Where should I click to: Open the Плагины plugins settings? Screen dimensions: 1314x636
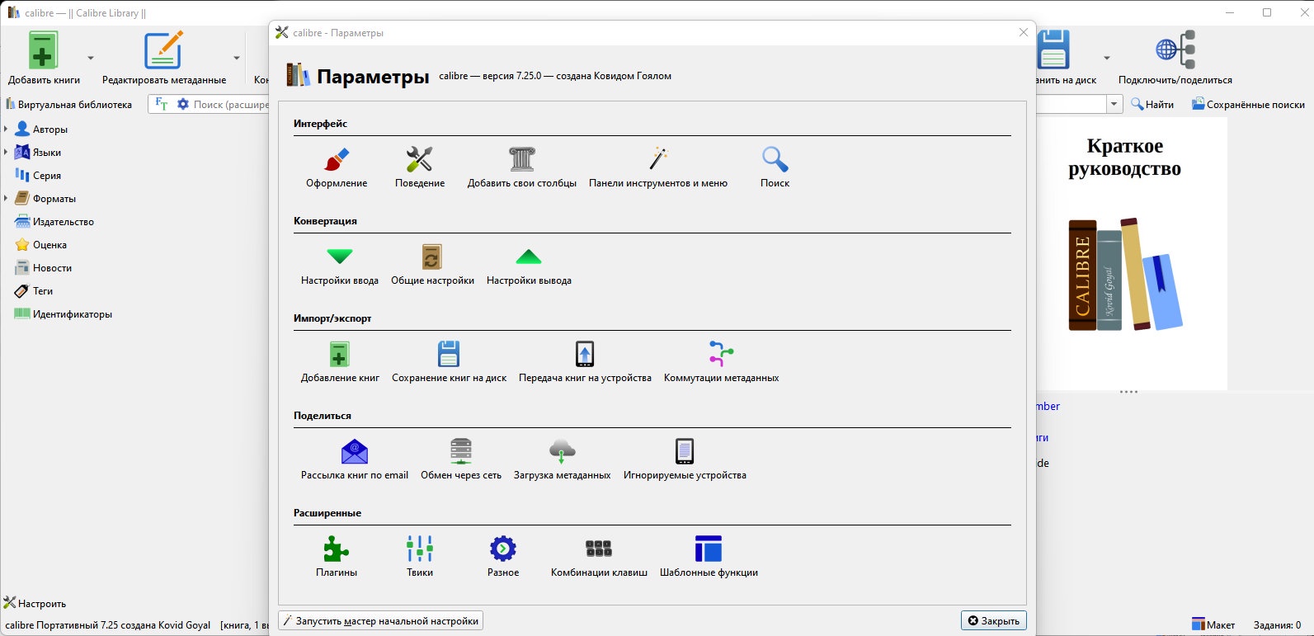[337, 557]
